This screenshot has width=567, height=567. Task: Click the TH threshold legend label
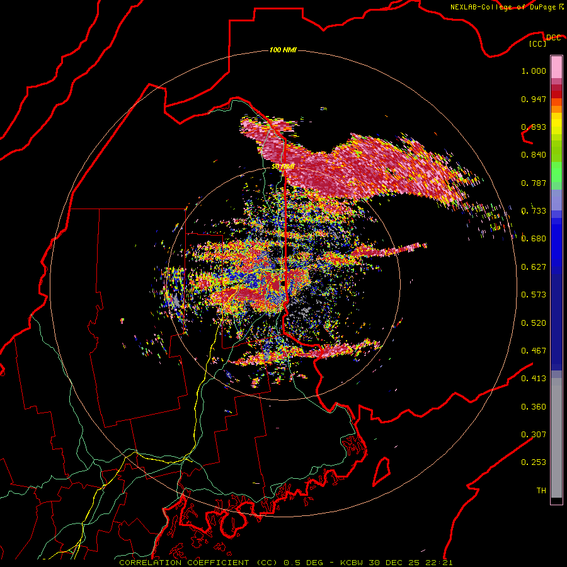click(541, 491)
